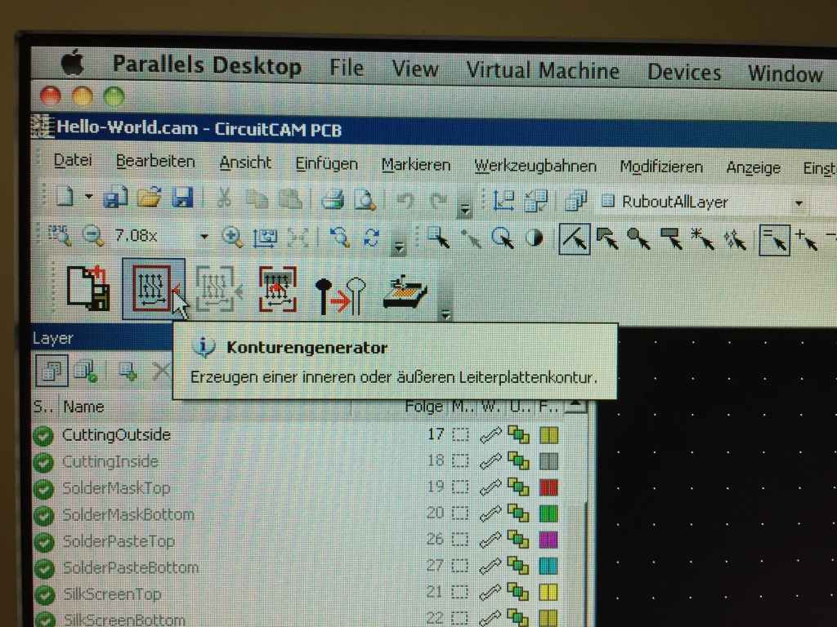Screen dimensions: 837x627
Task: Click the Print icon in the toolbar
Action: [333, 201]
